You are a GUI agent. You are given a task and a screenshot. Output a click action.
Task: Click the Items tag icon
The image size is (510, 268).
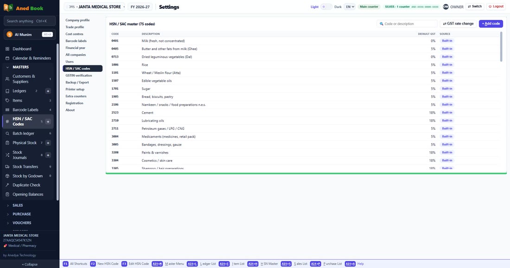pyautogui.click(x=7, y=101)
